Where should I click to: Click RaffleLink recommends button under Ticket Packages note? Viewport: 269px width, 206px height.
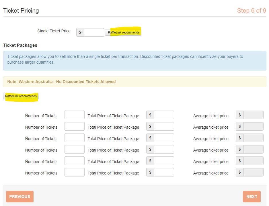[21, 96]
